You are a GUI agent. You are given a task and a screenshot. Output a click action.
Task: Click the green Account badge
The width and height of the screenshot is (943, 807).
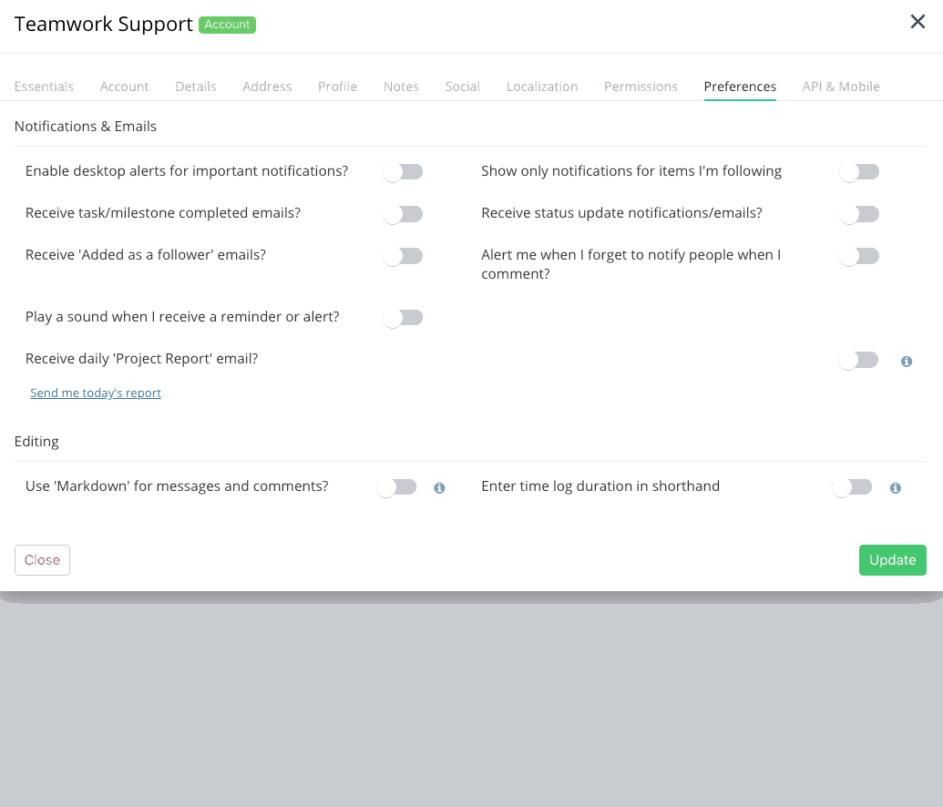[x=228, y=25]
